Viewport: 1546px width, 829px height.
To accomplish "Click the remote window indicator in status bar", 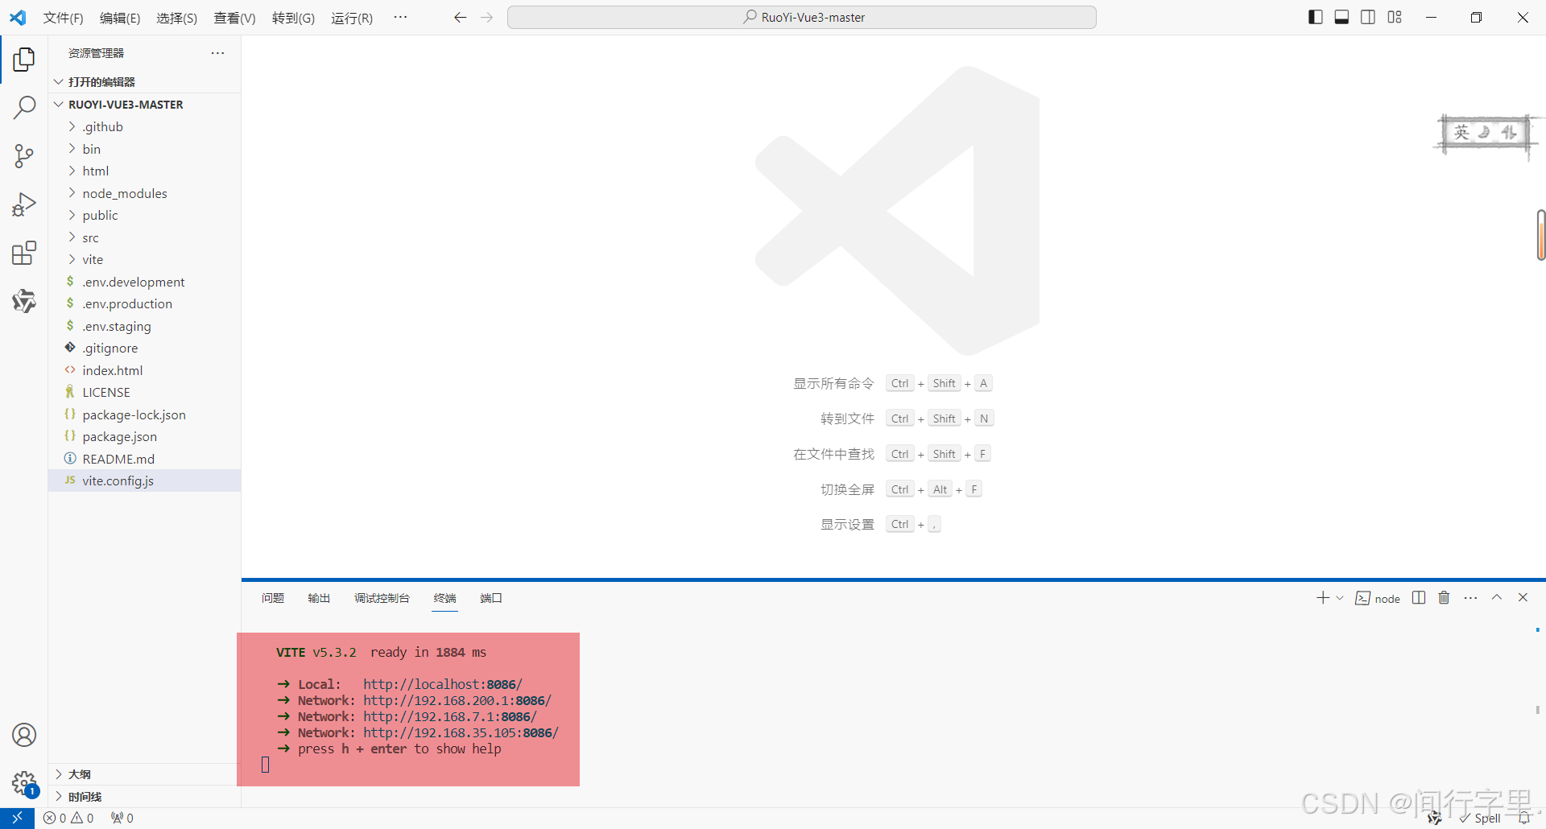I will pos(17,818).
